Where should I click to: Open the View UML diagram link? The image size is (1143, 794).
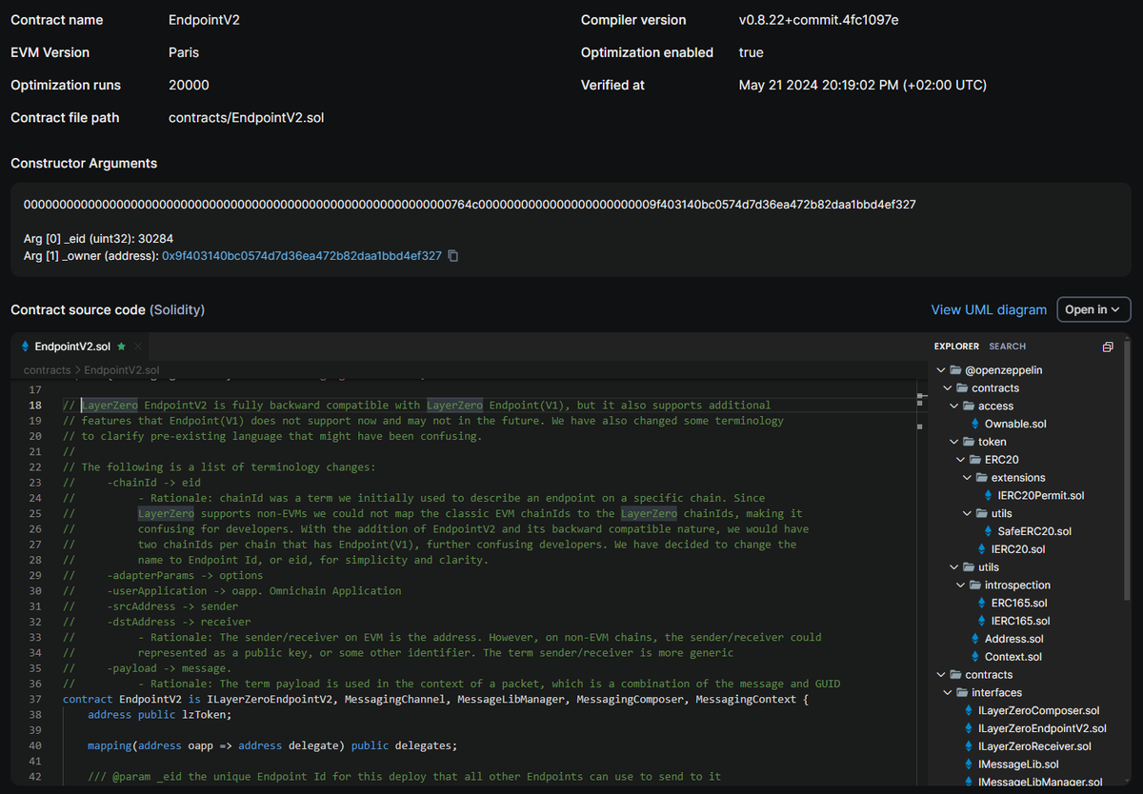[x=989, y=309]
